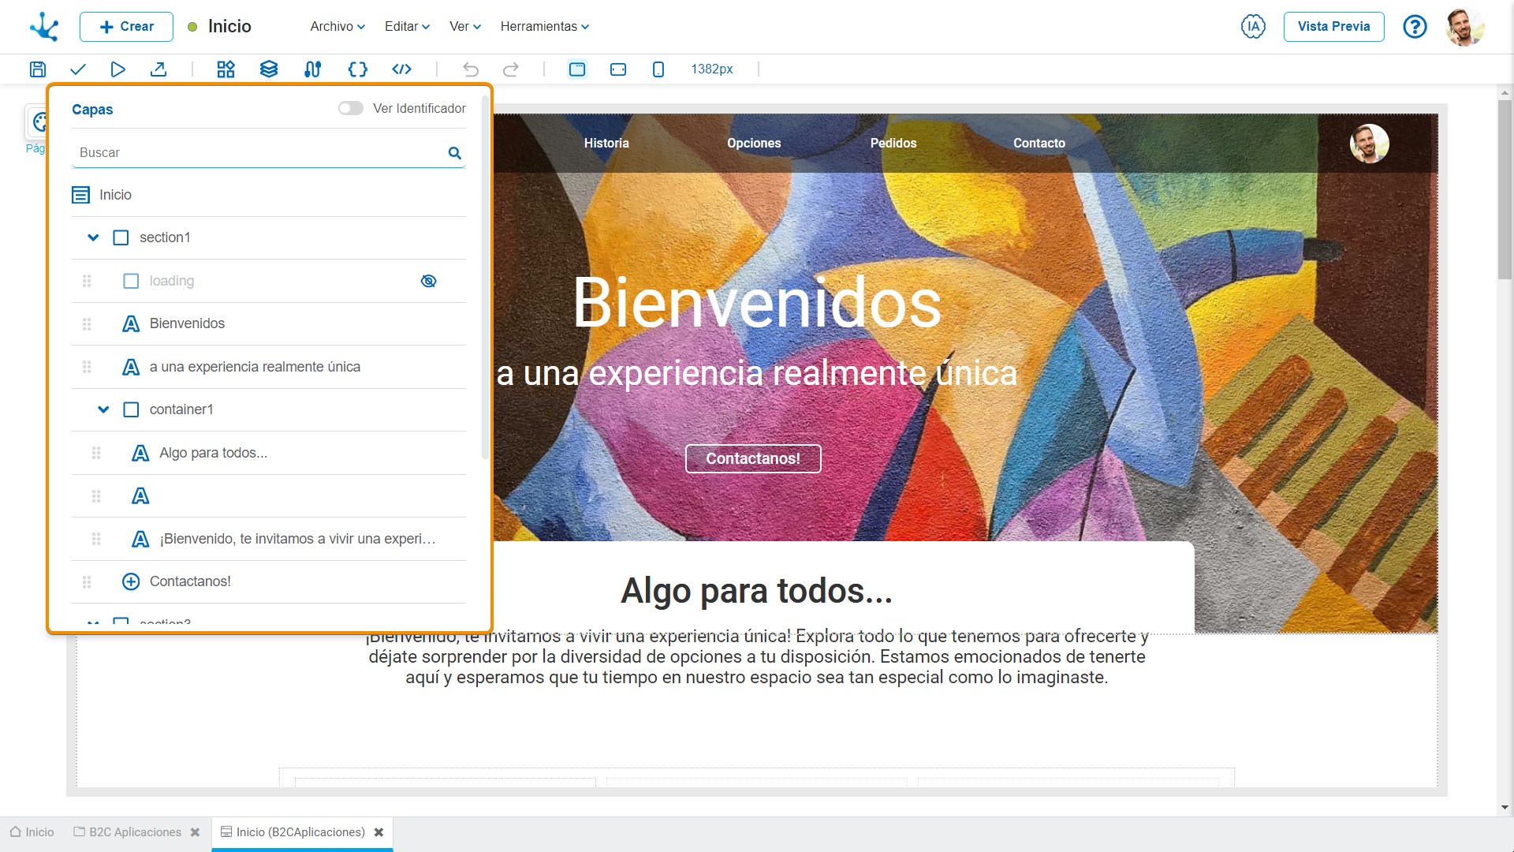Image resolution: width=1514 pixels, height=852 pixels.
Task: Select the Bienvenidos layer
Action: [x=268, y=324]
